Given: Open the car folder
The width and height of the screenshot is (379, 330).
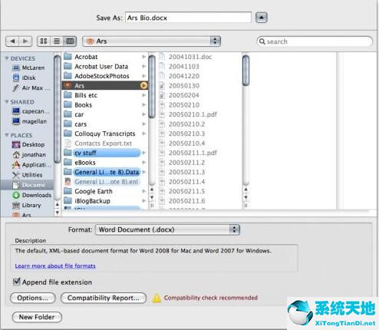Looking at the screenshot, I should pyautogui.click(x=104, y=114).
